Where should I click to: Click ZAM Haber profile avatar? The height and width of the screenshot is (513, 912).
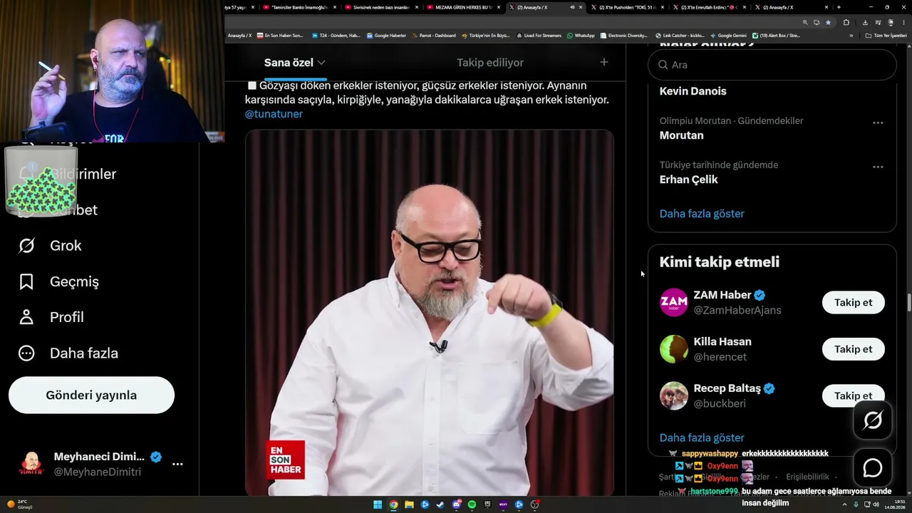(673, 302)
